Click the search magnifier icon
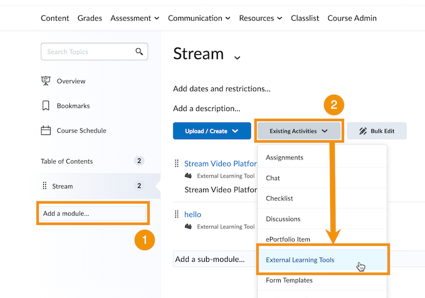Viewport: 425px width, 298px height. (139, 52)
